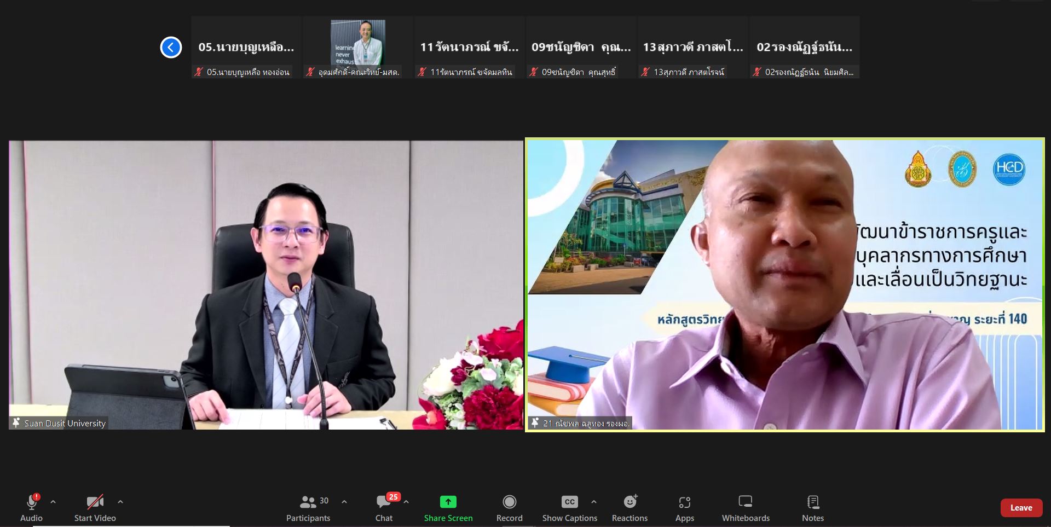Open the Chat panel
The width and height of the screenshot is (1051, 527).
coord(384,508)
